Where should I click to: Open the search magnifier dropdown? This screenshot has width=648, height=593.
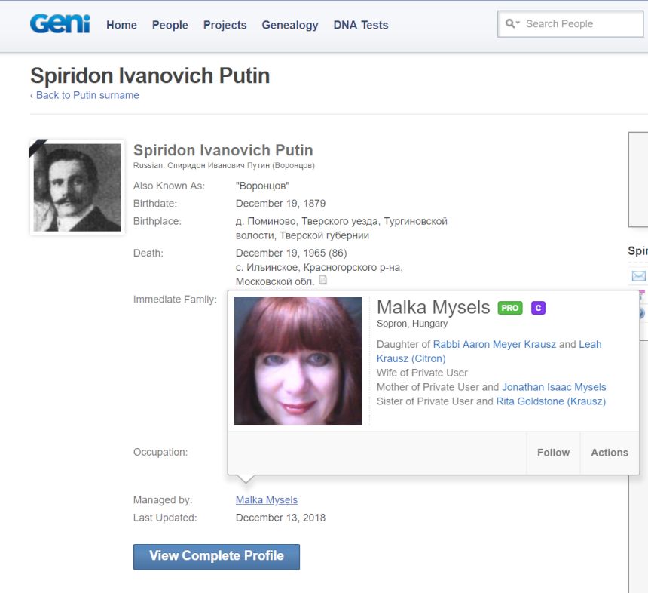coord(512,24)
